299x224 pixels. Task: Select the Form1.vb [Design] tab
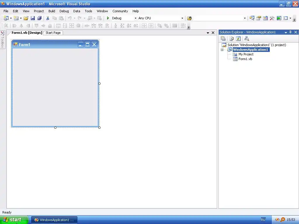pos(27,33)
